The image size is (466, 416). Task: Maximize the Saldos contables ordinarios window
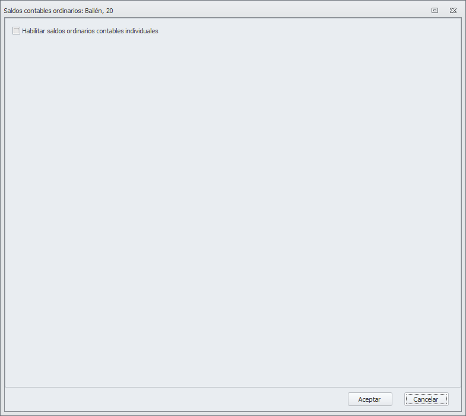point(435,11)
